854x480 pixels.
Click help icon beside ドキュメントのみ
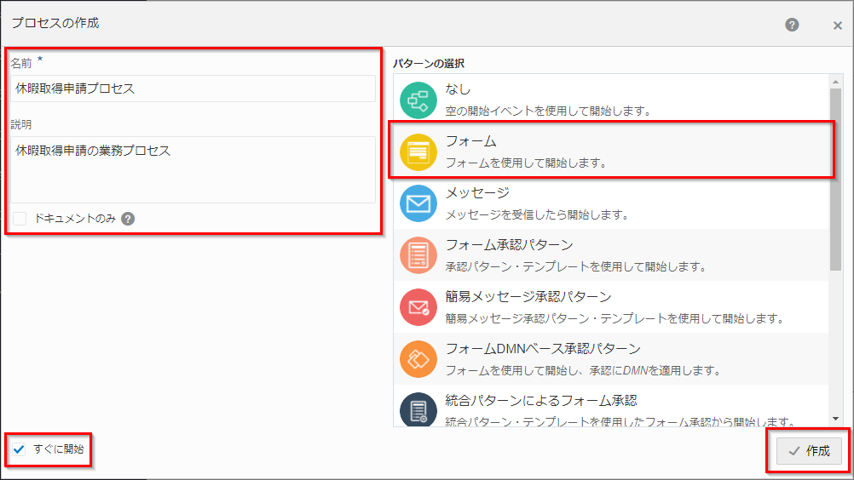tap(128, 219)
